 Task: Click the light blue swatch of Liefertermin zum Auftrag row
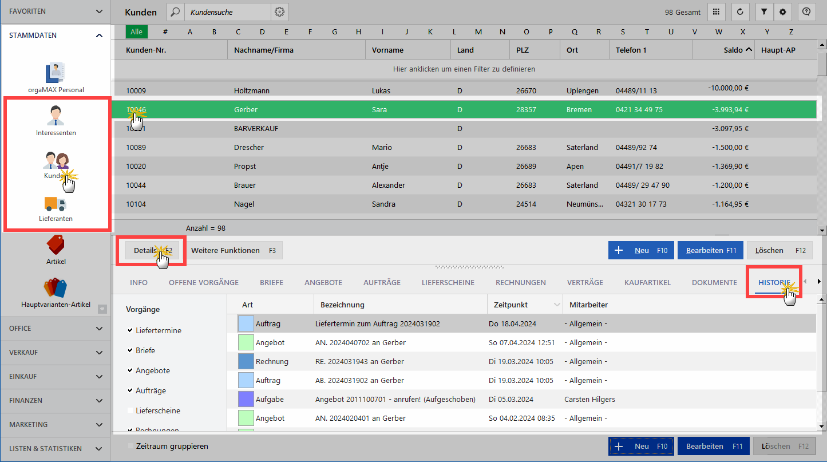[246, 323]
